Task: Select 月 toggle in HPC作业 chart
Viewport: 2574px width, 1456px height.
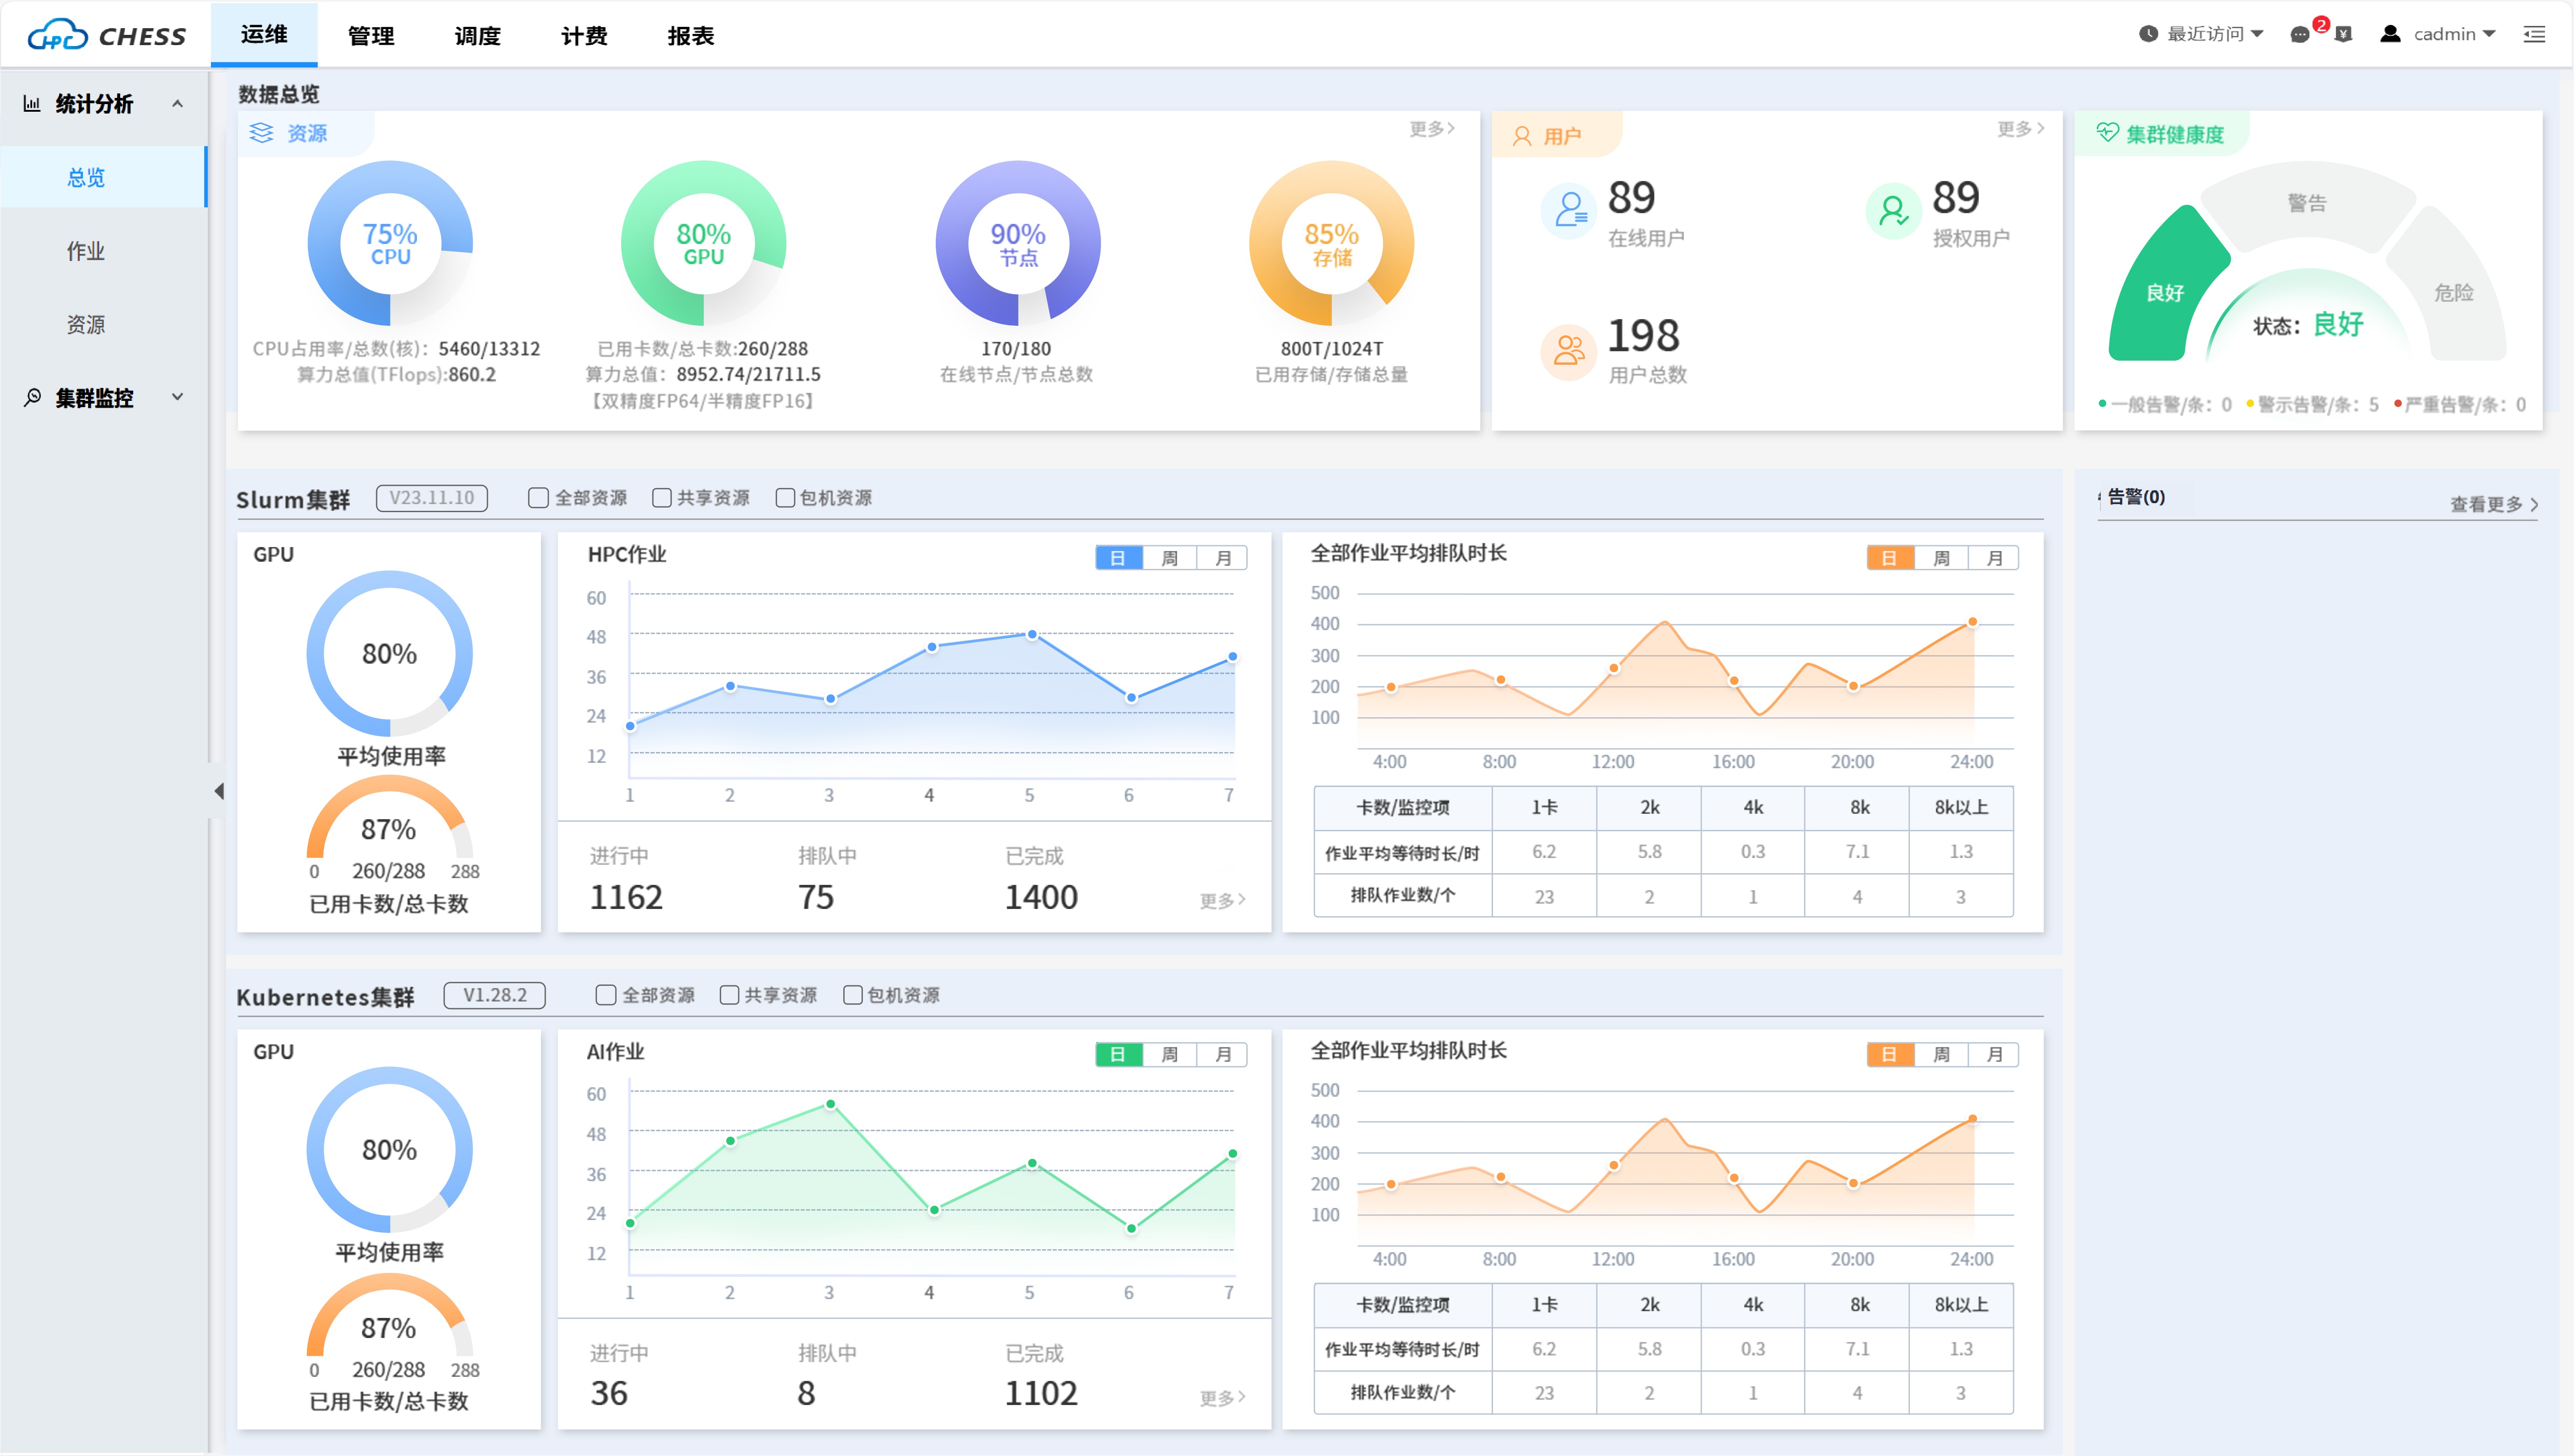Action: [x=1223, y=558]
